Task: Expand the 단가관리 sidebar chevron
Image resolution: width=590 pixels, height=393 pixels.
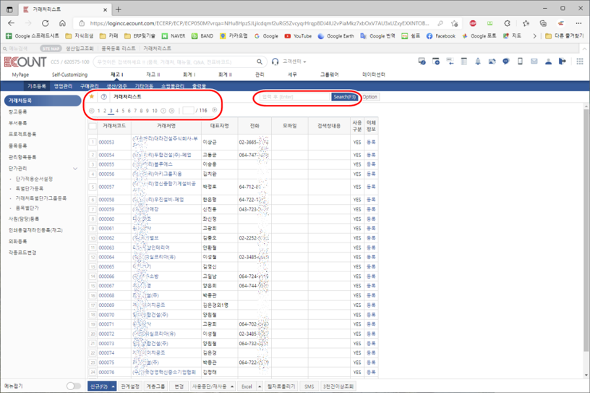Action: pyautogui.click(x=75, y=169)
